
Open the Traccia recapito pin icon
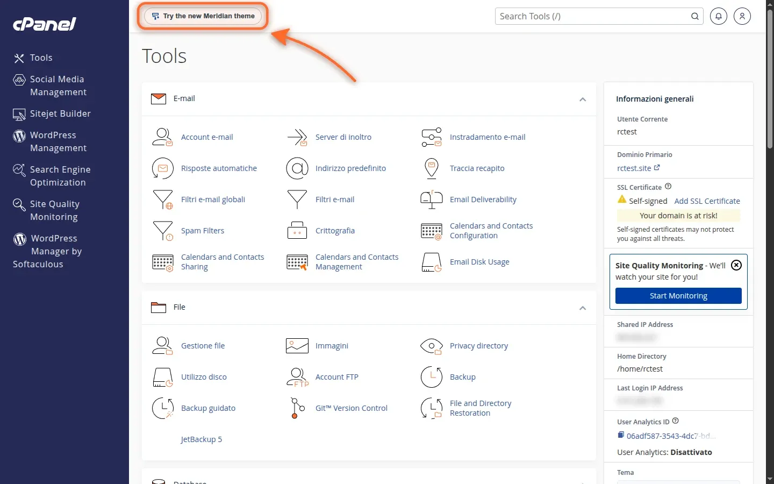(432, 168)
